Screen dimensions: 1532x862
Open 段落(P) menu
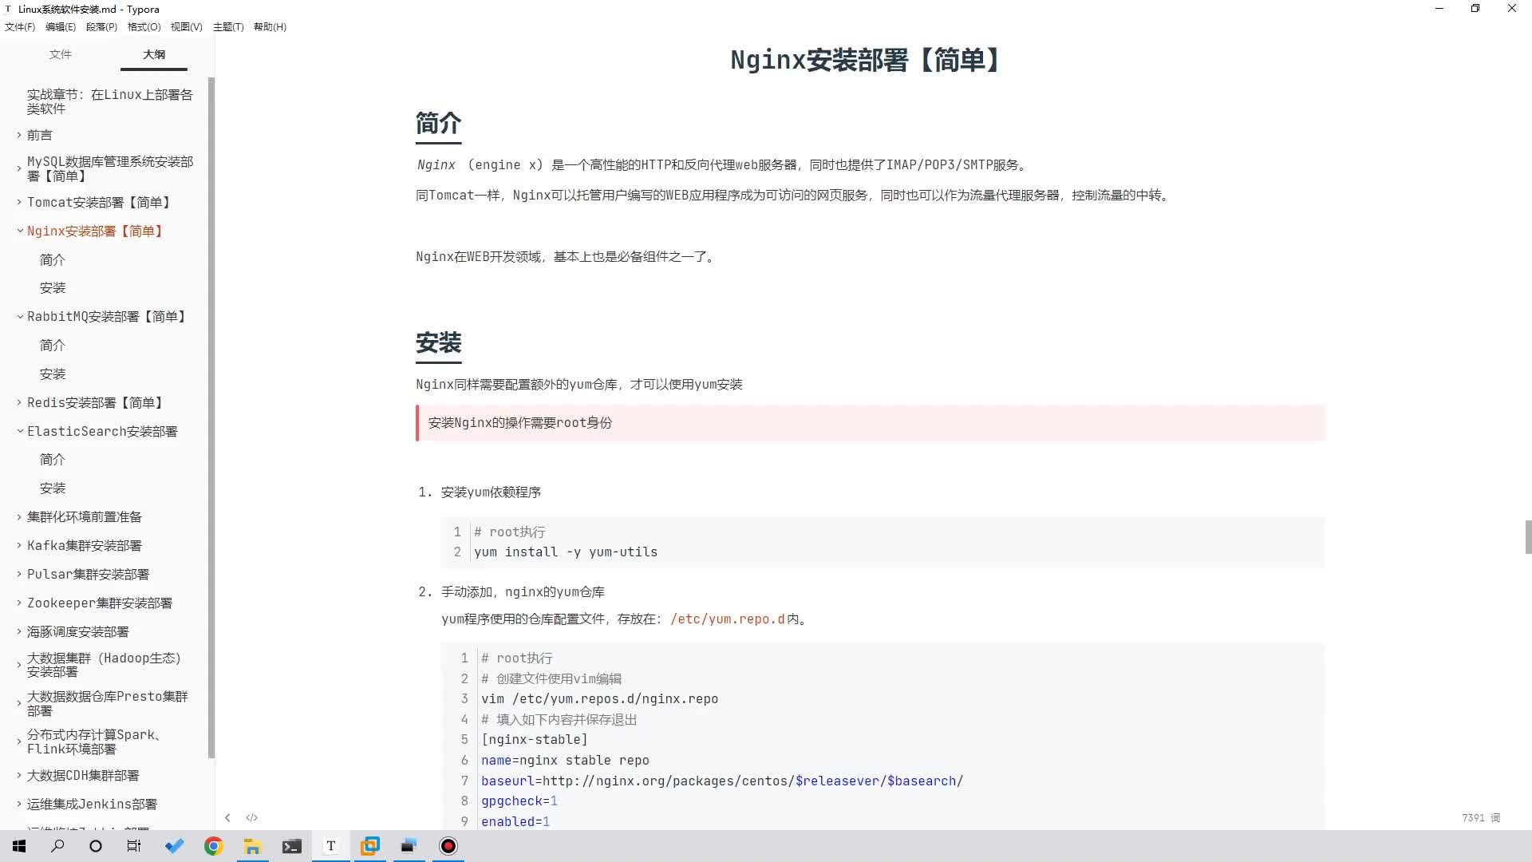tap(101, 26)
